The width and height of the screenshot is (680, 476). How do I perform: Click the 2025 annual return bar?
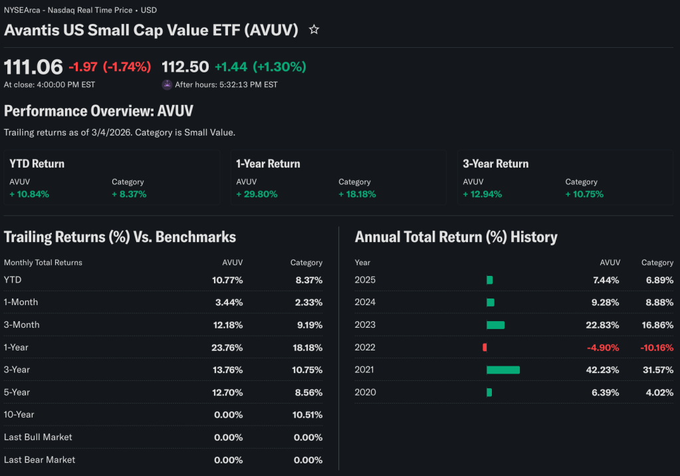(x=490, y=280)
